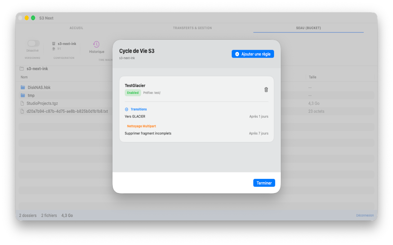Sort by the Nom column header
Screen dimensions: 393x245
(24, 77)
